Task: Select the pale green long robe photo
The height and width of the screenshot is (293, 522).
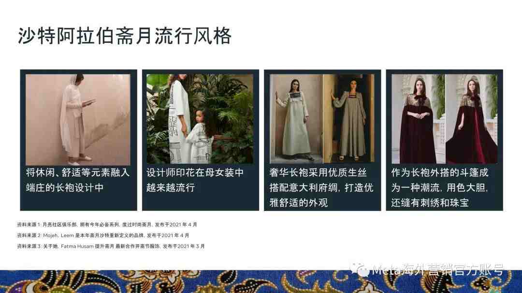Action: [296, 119]
